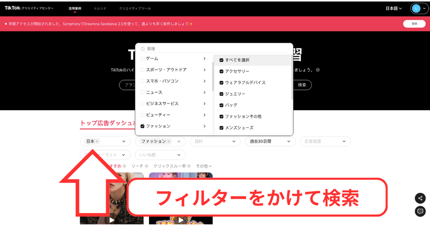Viewport: 430px width, 226px height.
Task: Click the リーチ help question icon
Action: pyautogui.click(x=147, y=166)
